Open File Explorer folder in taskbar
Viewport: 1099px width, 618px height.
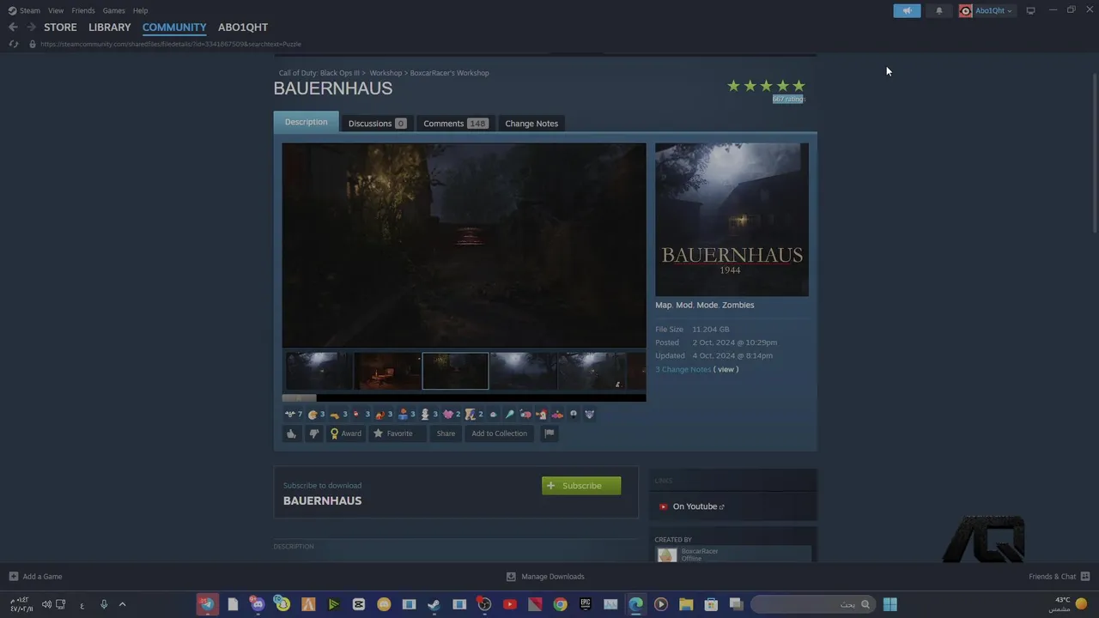point(686,604)
